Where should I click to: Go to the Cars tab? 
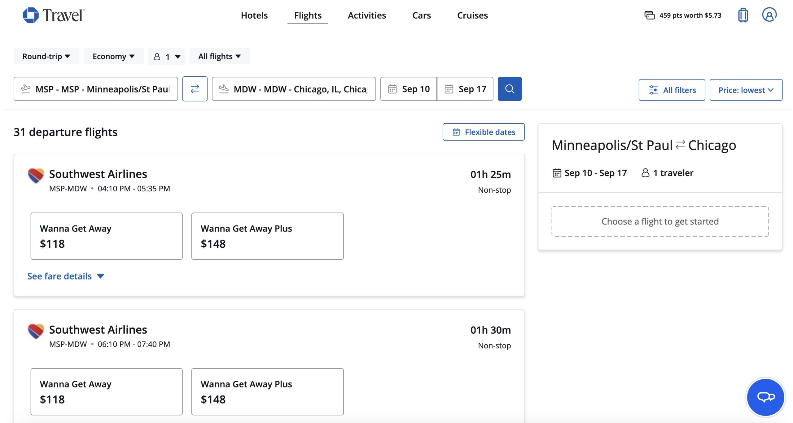(422, 15)
